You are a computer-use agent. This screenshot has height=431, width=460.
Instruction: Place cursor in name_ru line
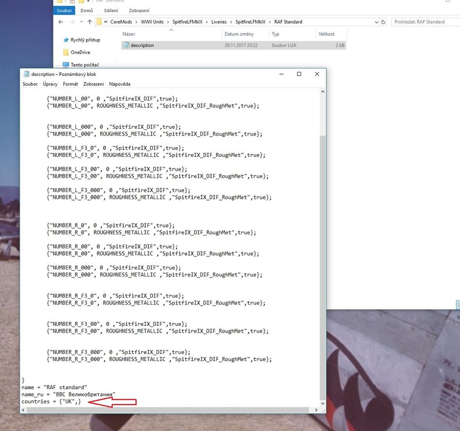click(69, 395)
